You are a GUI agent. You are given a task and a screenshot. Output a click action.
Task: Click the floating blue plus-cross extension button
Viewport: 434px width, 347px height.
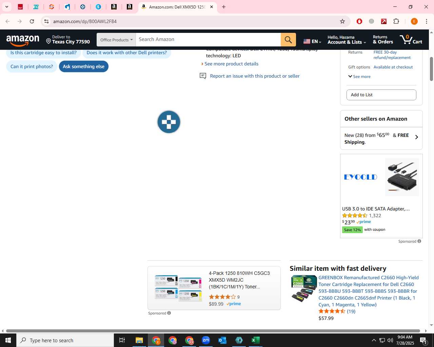click(x=169, y=122)
